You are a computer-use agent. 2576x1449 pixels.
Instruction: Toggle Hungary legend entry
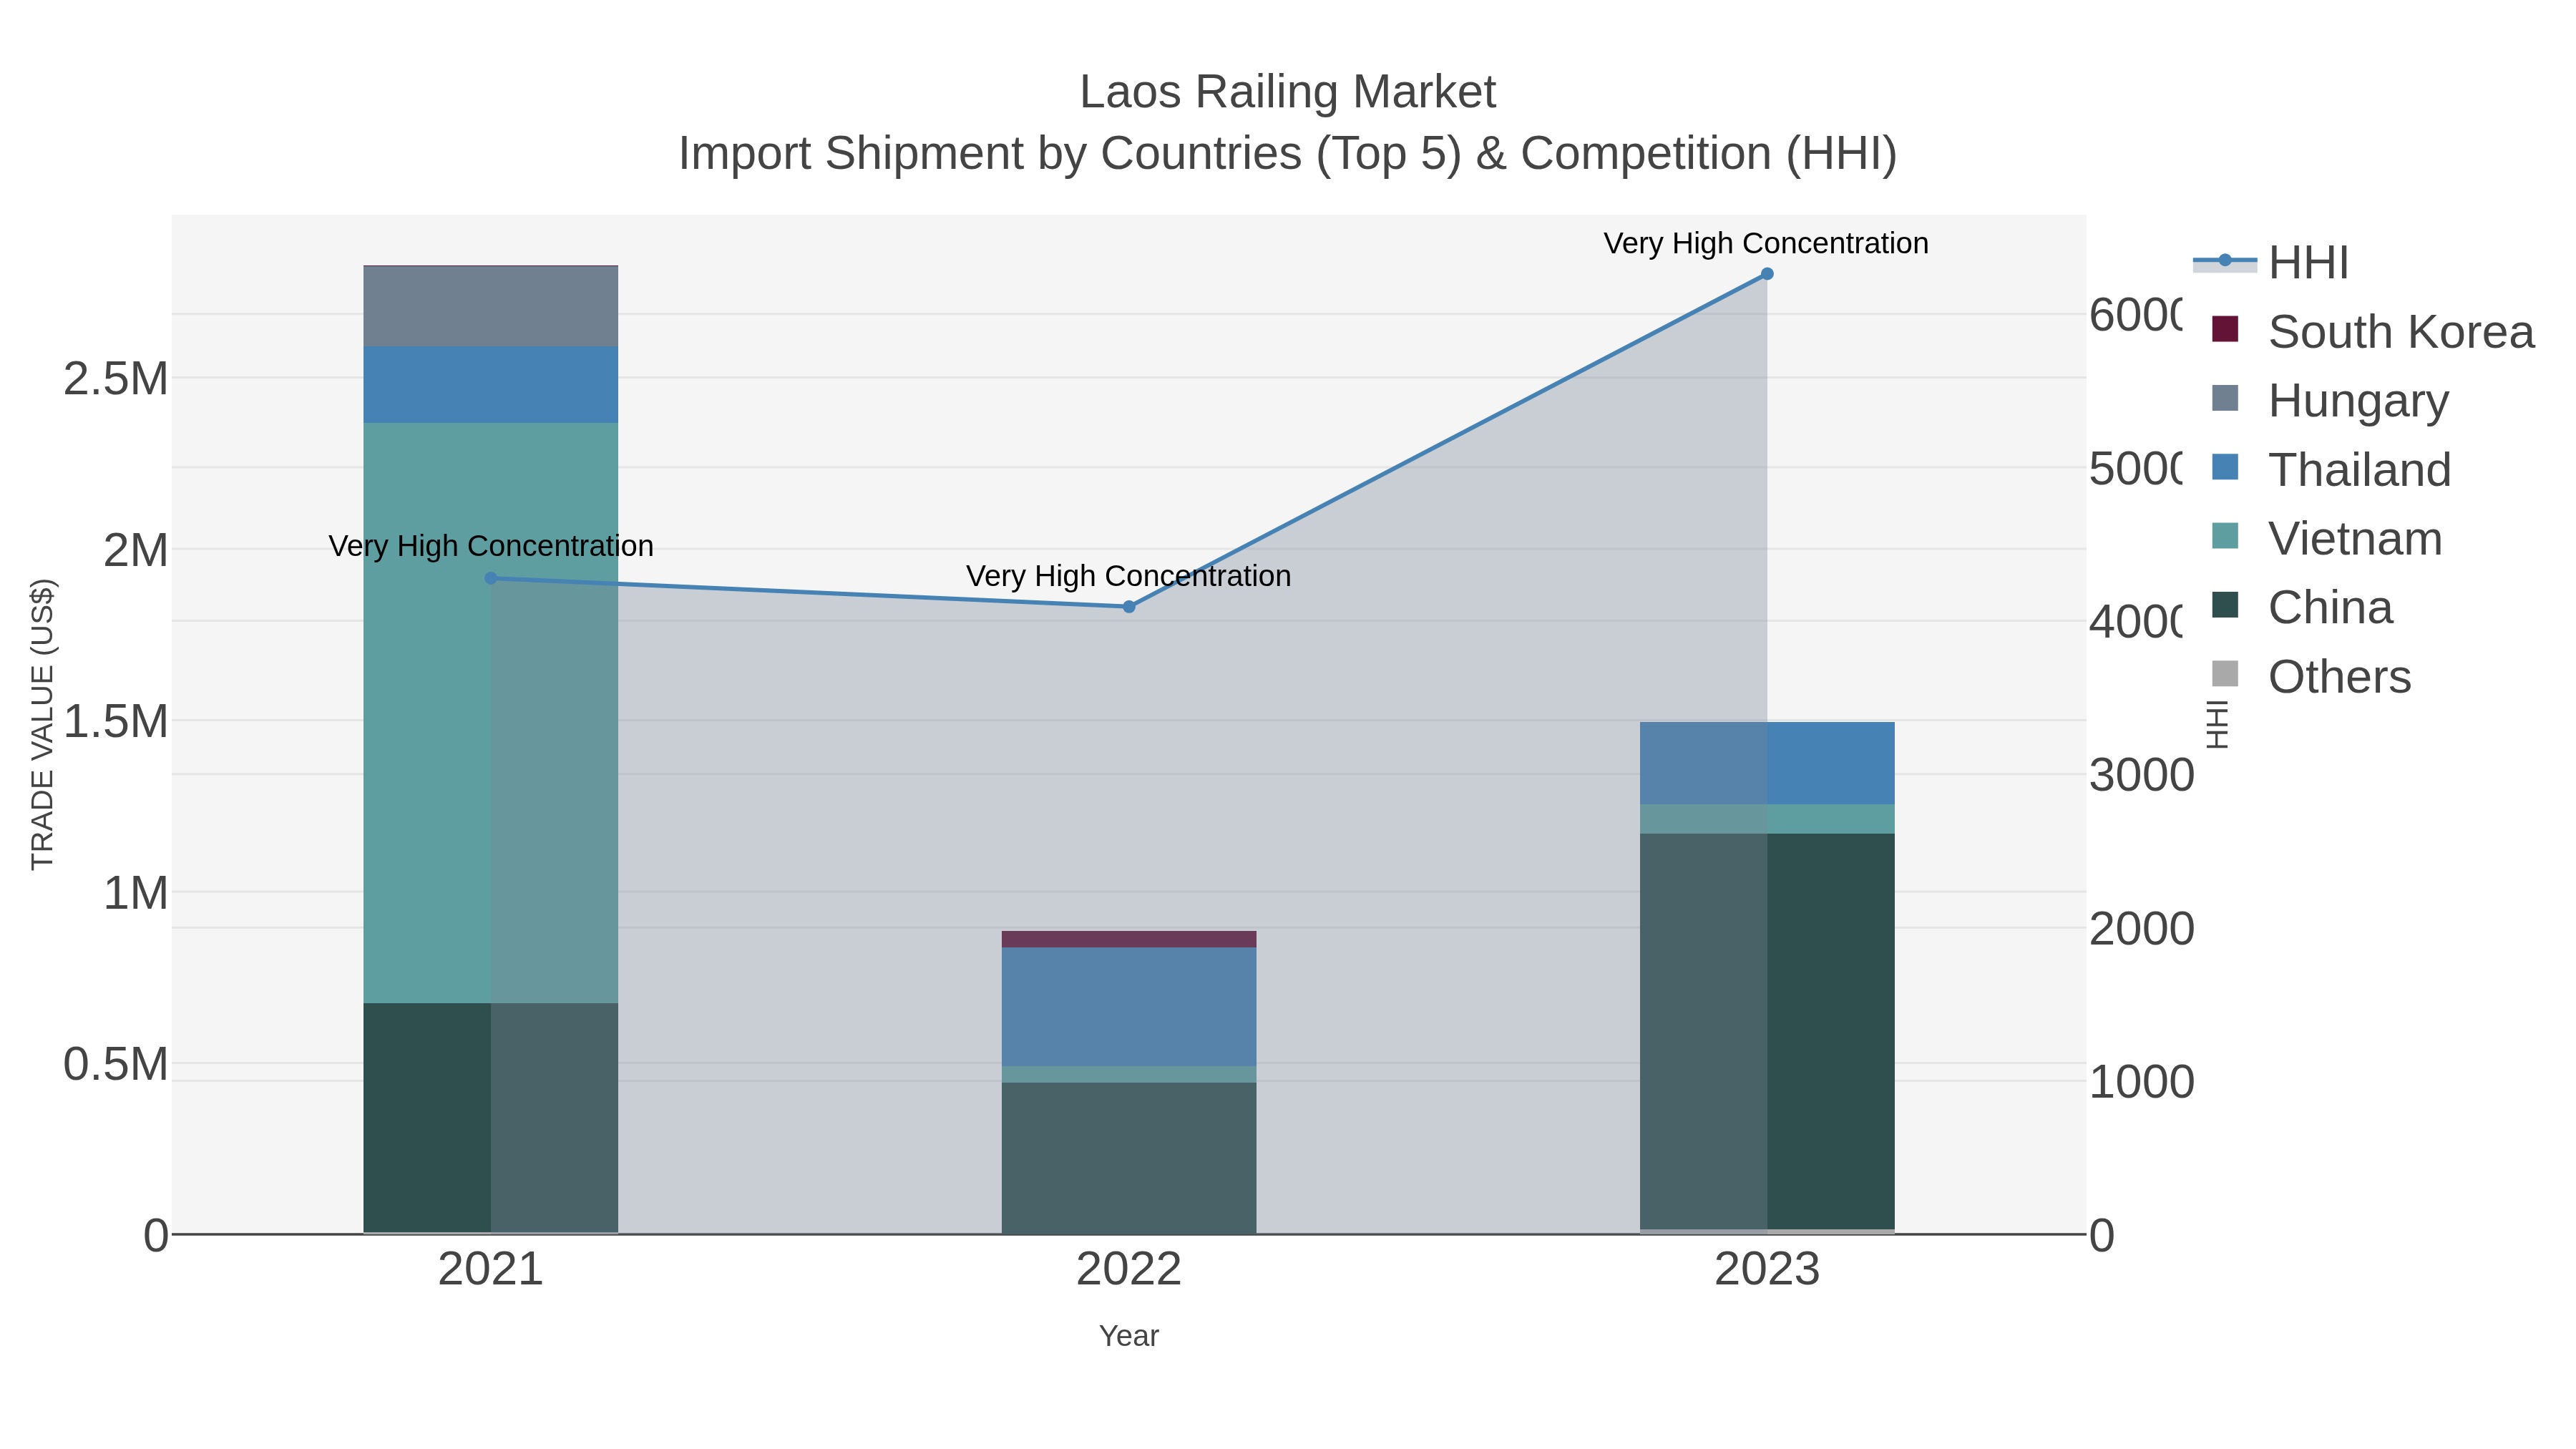[x=2330, y=401]
